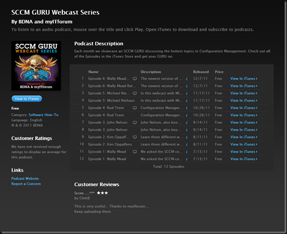The width and height of the screenshot is (287, 234).
Task: Click the Name column header
Action: 93,72
